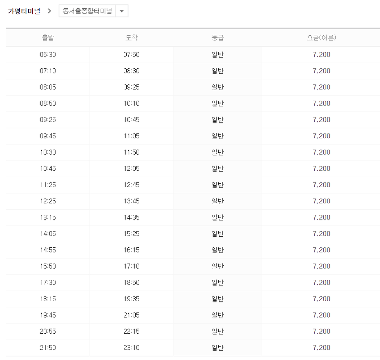The height and width of the screenshot is (360, 380).
Task: Select the 06:30 departure time
Action: (48, 55)
